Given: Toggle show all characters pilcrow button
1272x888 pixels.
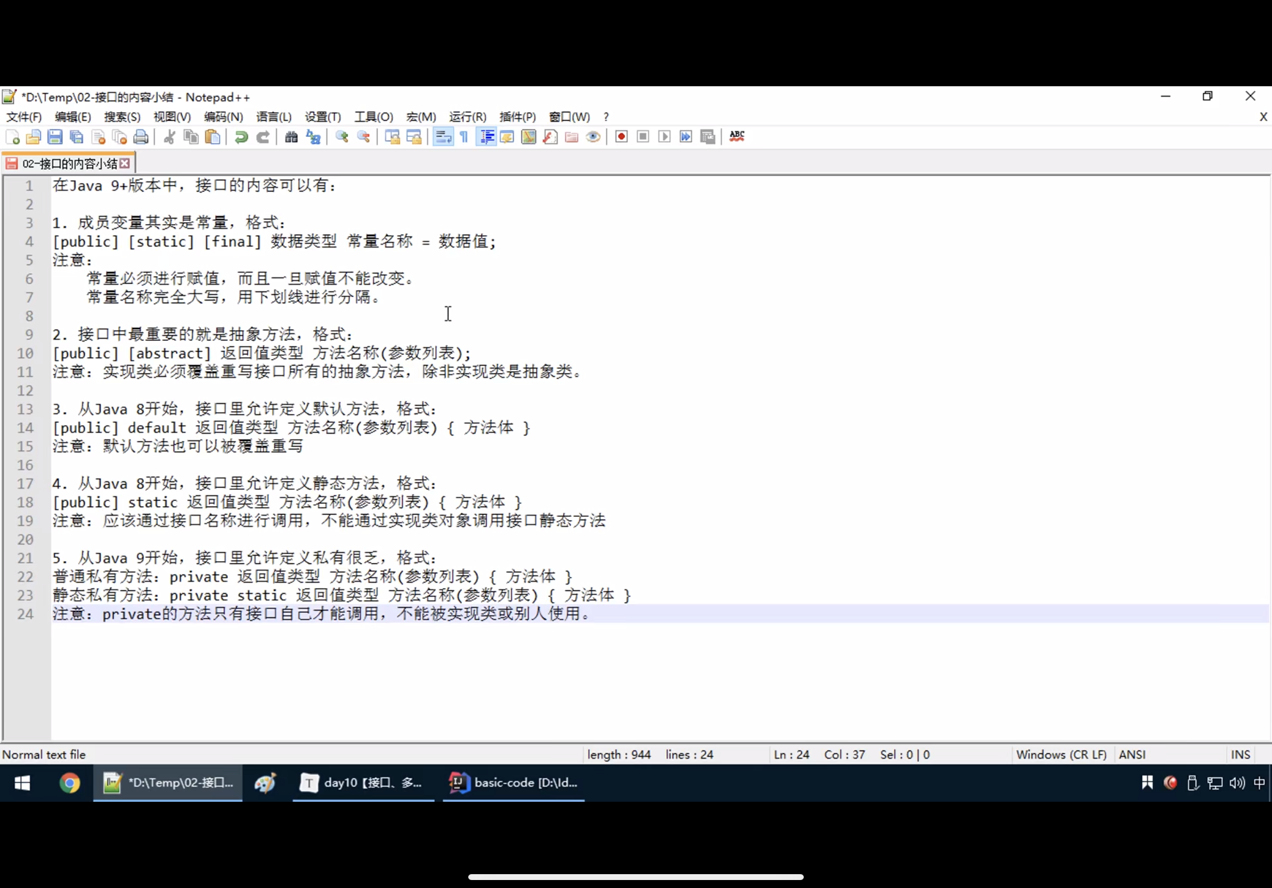Looking at the screenshot, I should pos(464,137).
